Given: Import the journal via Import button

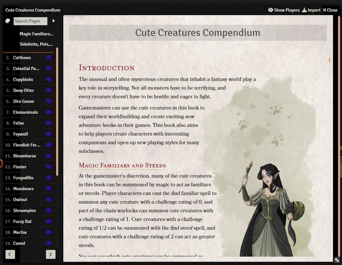Looking at the screenshot, I should (x=311, y=10).
